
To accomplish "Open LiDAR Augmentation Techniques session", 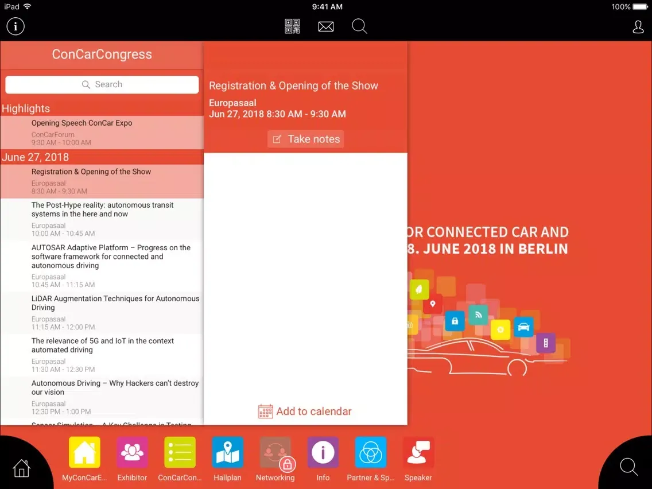I will coord(102,313).
